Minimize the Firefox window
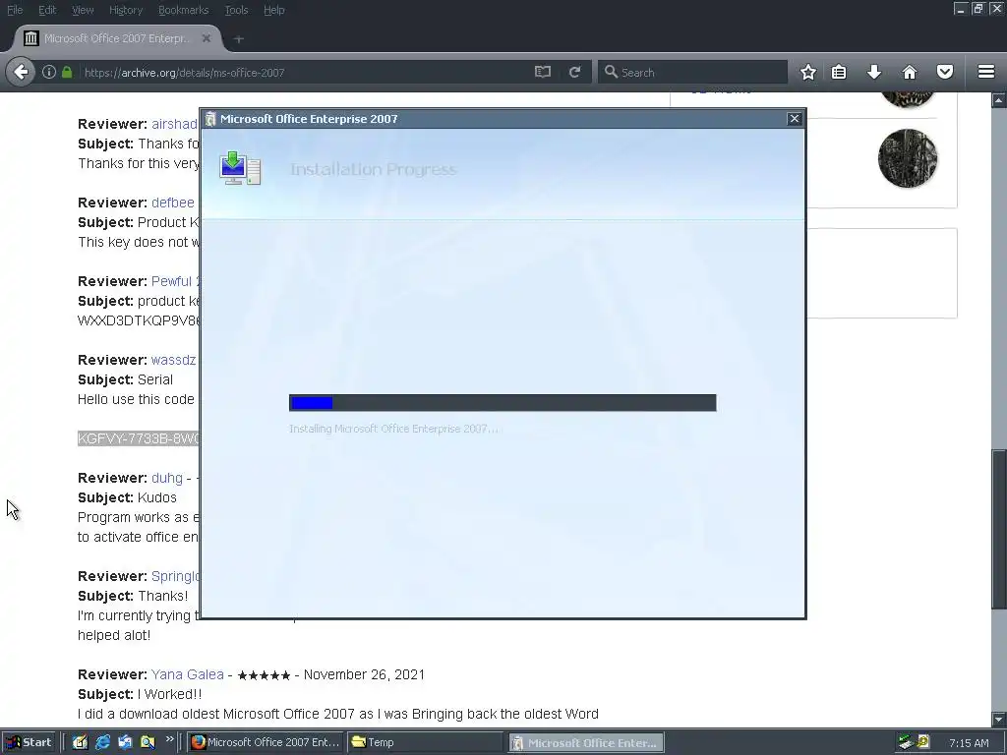This screenshot has width=1007, height=755. (x=960, y=9)
